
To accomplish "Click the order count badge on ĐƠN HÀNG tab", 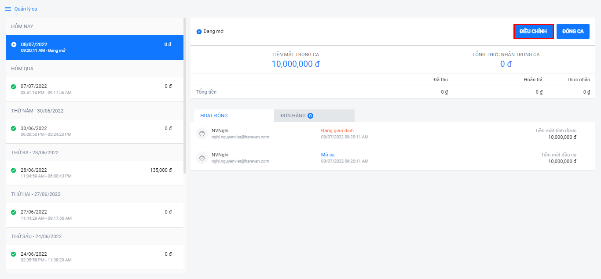I will pyautogui.click(x=310, y=116).
